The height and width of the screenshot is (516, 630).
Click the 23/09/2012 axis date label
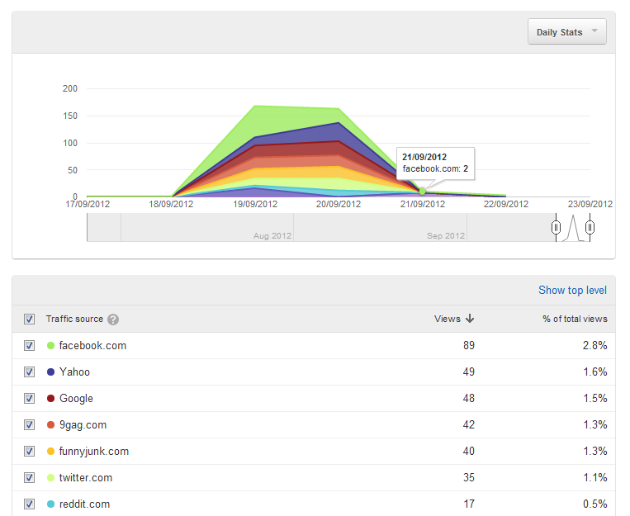pos(590,204)
